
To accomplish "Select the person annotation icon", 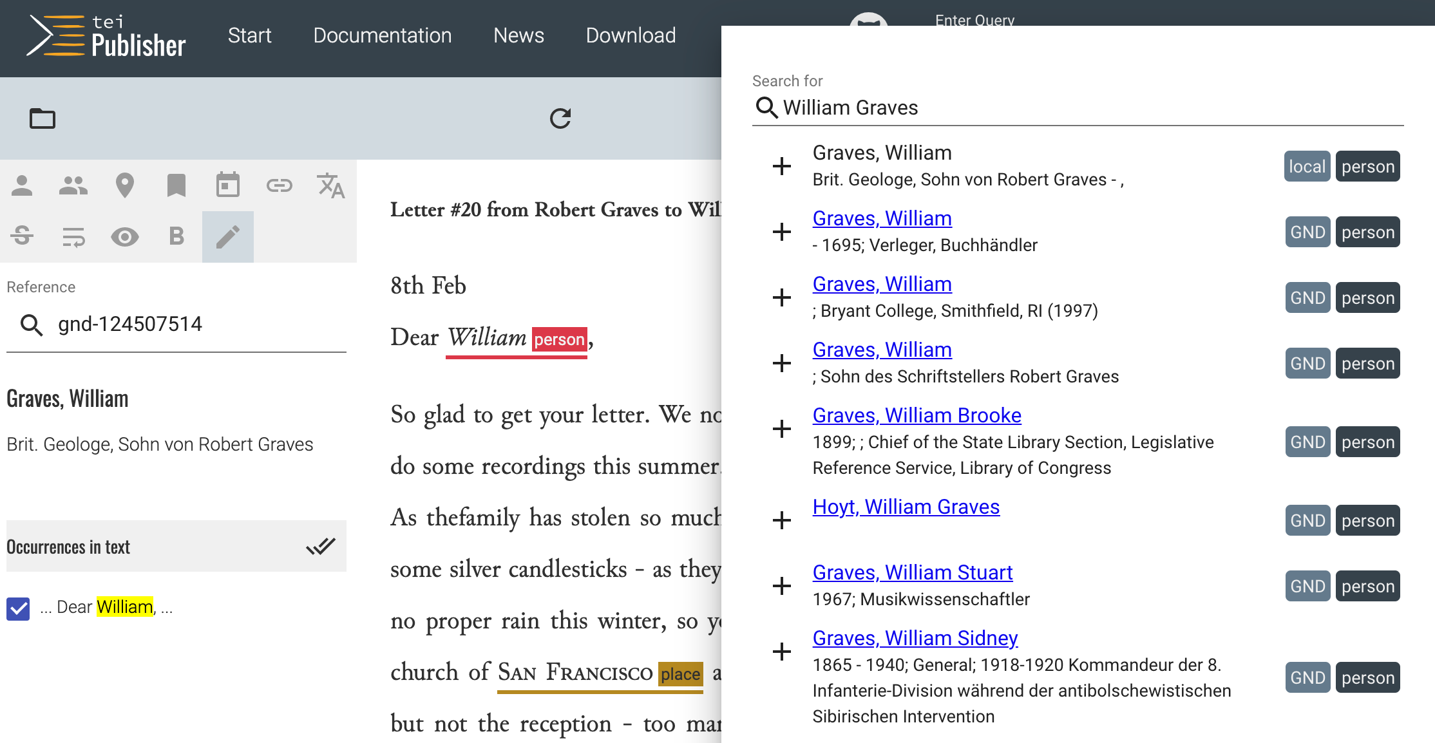I will 22,185.
